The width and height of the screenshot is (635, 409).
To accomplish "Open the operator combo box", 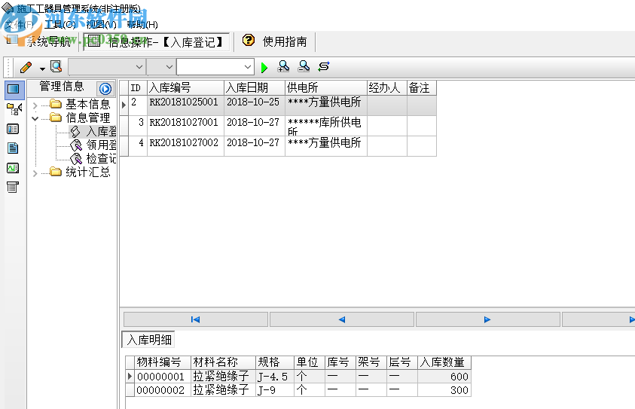I will [x=161, y=67].
